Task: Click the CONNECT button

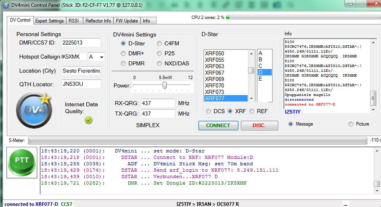Action: [218, 126]
